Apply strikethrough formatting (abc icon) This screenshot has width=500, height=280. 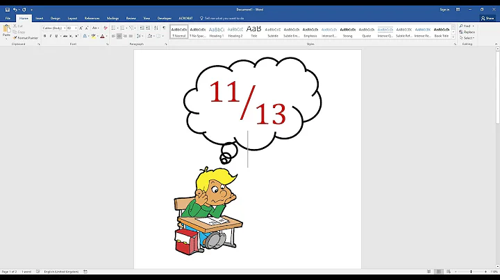(65, 36)
